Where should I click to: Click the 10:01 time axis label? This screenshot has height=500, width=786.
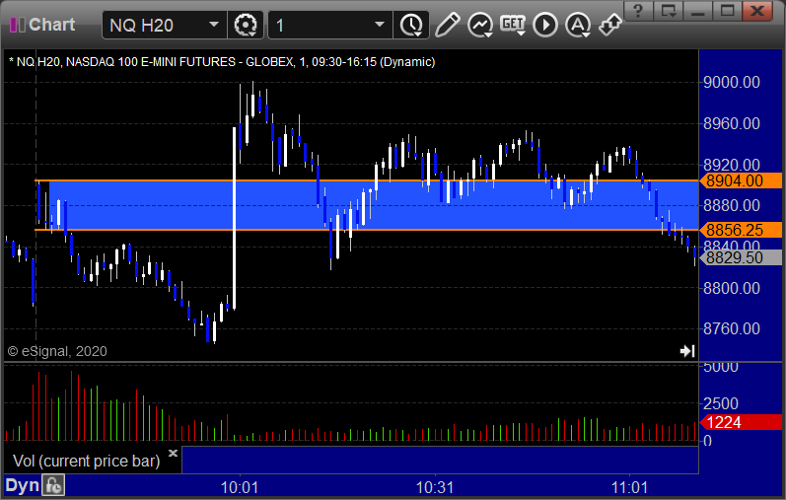click(x=240, y=487)
